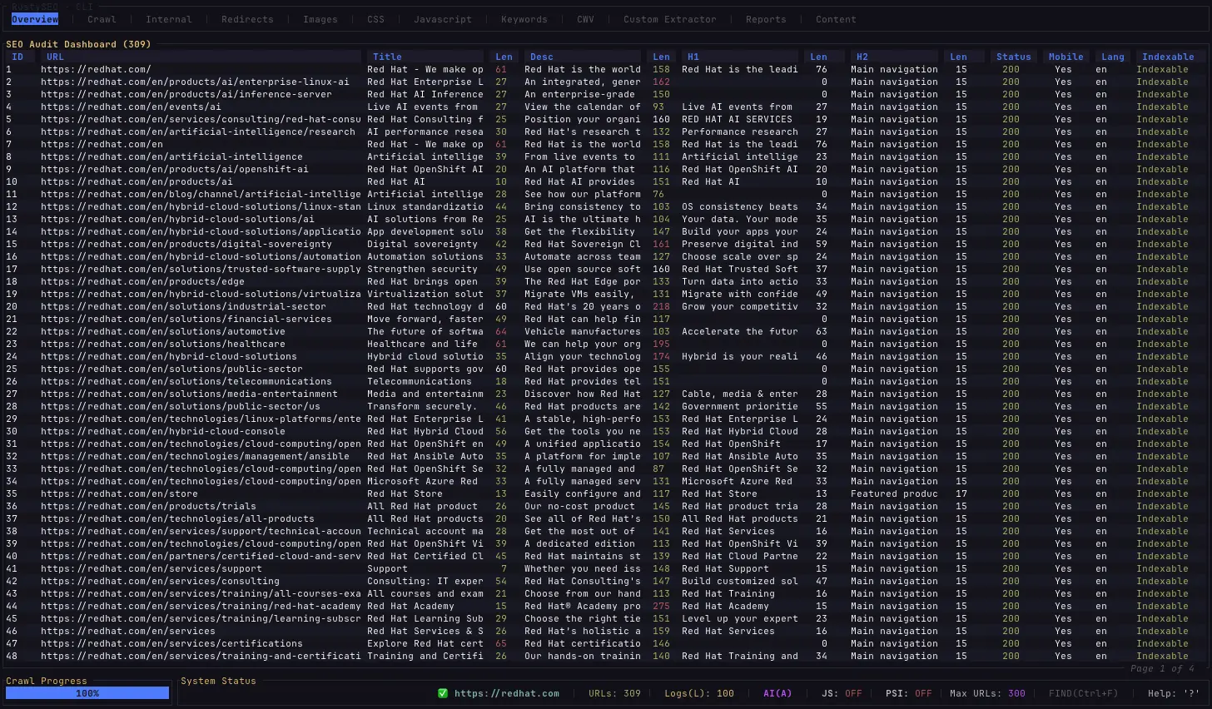1212x709 pixels.
Task: Click the https://redhat.com/en/services/certifications URL
Action: coord(171,643)
